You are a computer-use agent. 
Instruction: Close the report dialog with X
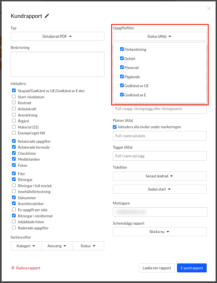coord(209,8)
